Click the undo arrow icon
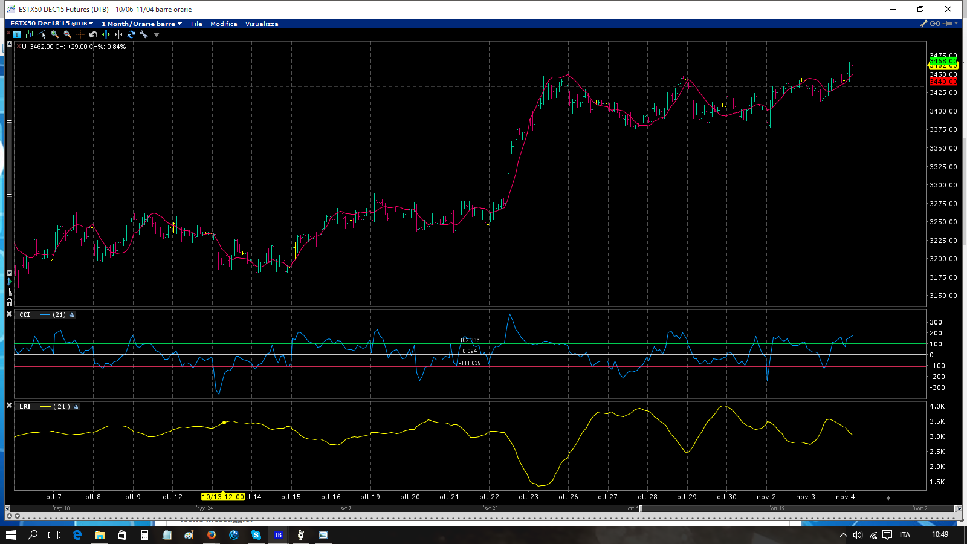 coord(93,34)
